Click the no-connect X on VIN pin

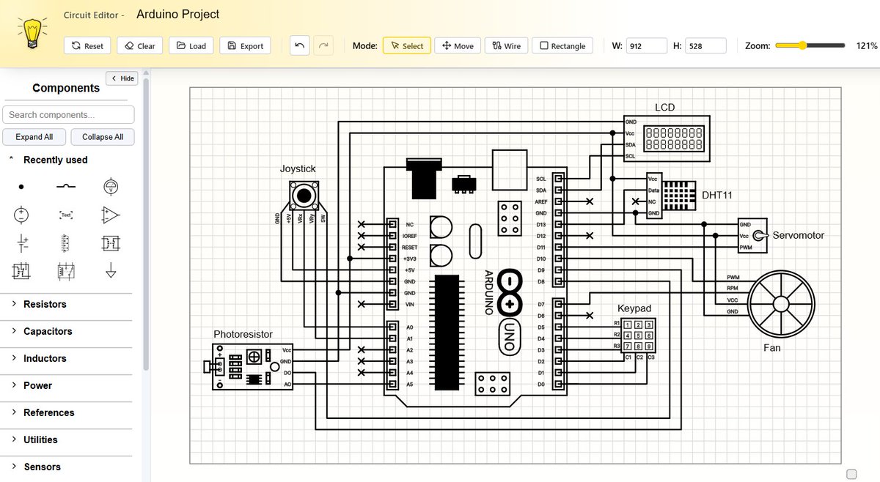(x=361, y=304)
